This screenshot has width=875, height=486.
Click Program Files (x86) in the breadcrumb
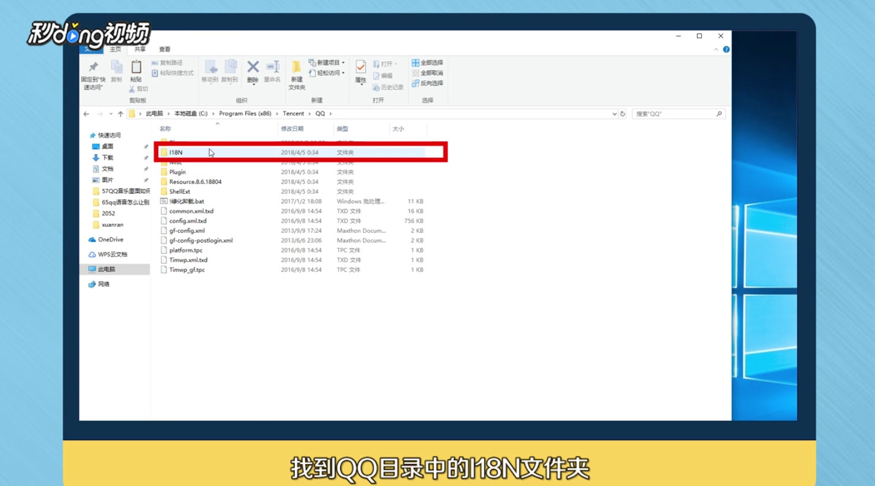click(x=245, y=114)
